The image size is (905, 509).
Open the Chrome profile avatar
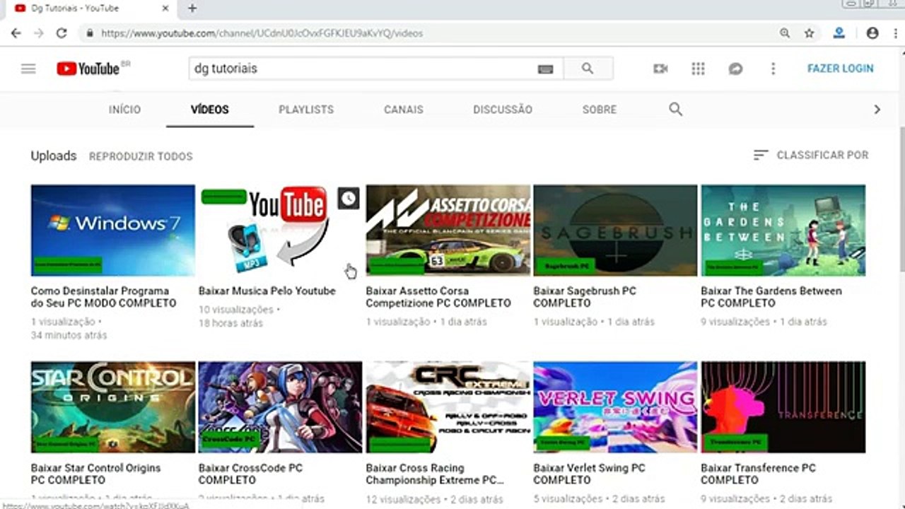[x=872, y=33]
